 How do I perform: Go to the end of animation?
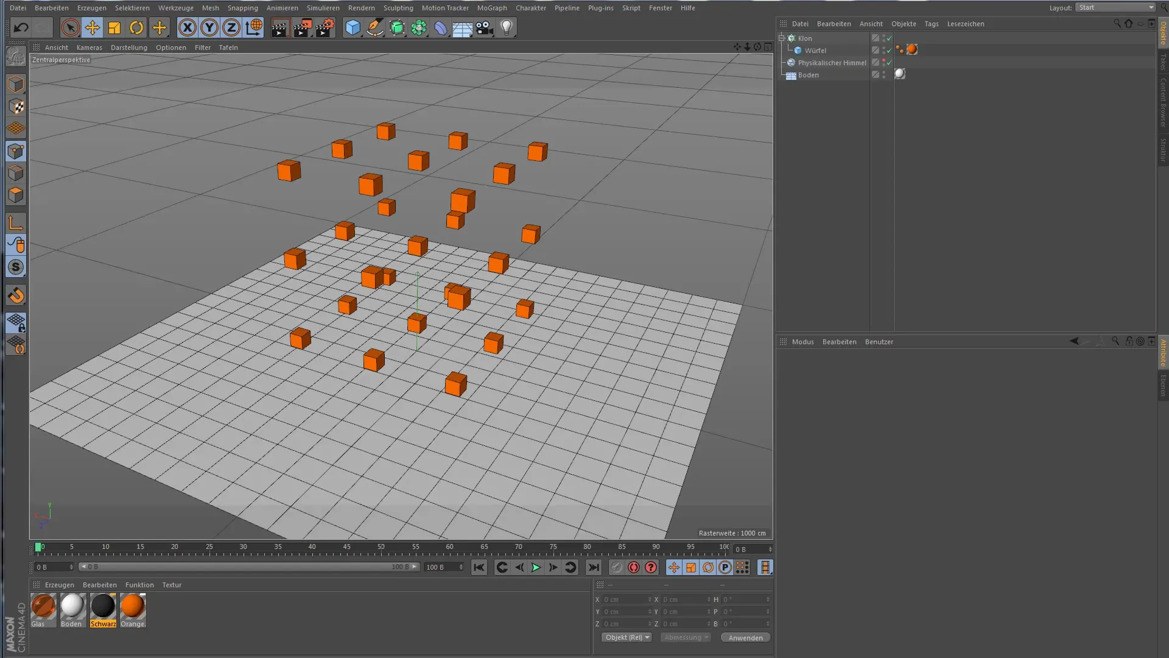click(x=594, y=567)
